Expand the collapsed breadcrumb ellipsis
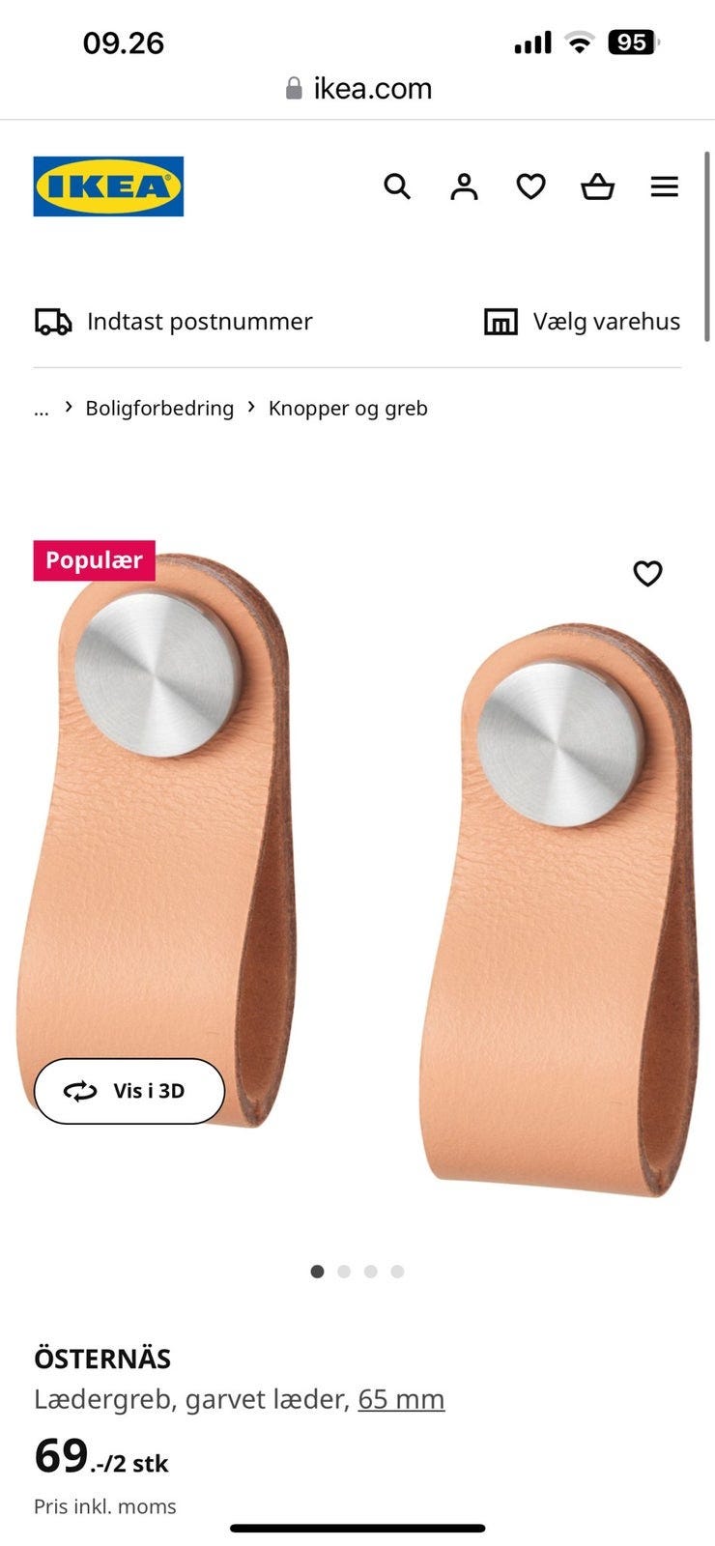 point(41,409)
